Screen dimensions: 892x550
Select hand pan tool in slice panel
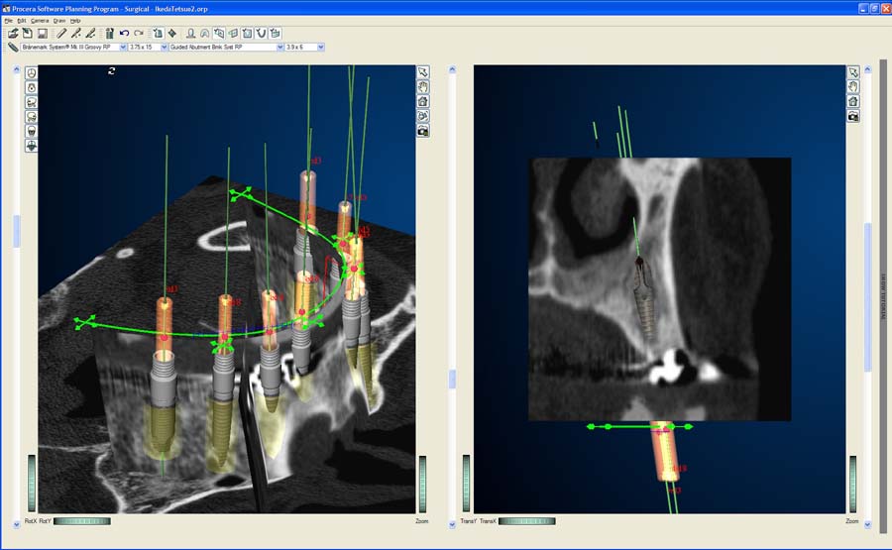pyautogui.click(x=853, y=87)
